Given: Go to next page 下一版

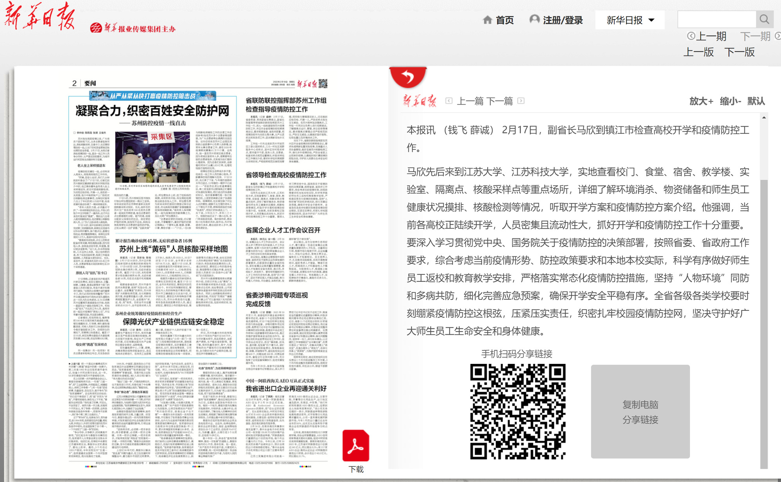Looking at the screenshot, I should 739,52.
